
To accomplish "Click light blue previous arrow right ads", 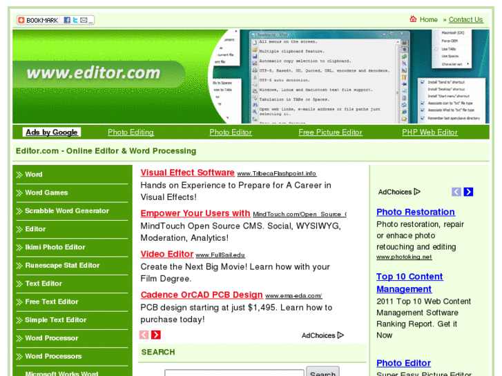I will click(x=456, y=192).
